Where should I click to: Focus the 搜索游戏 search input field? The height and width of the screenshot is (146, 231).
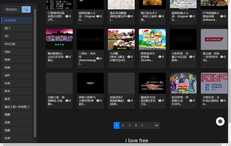(x=12, y=10)
